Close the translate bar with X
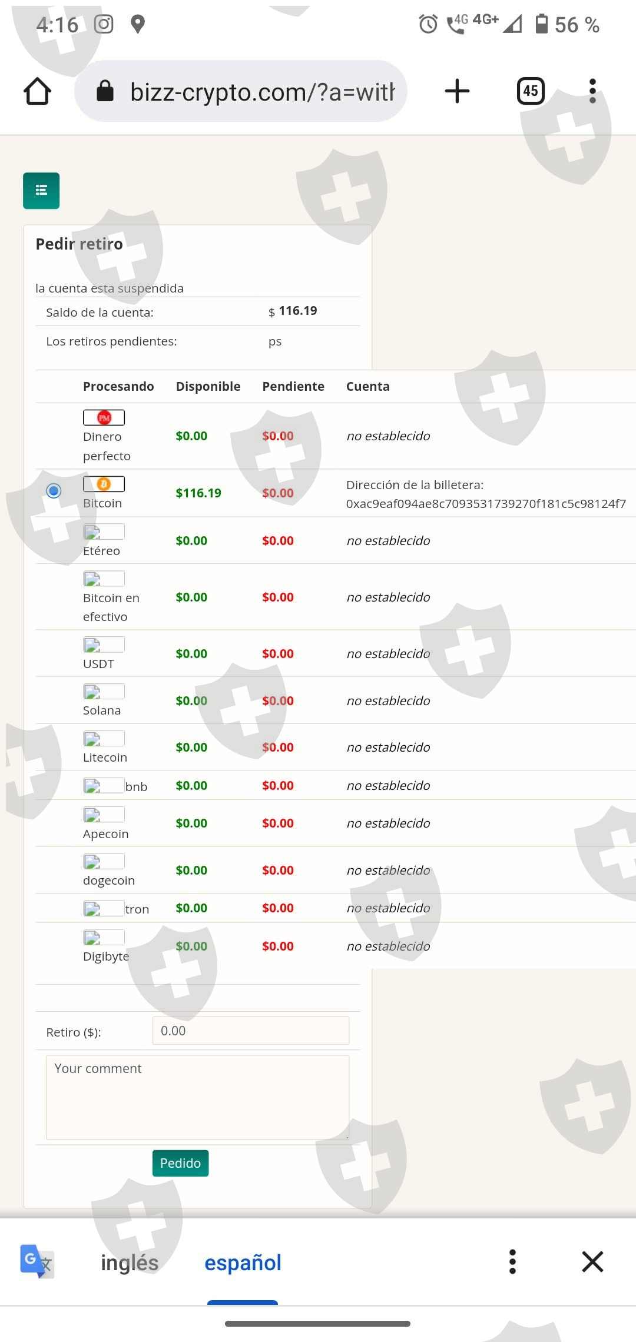Viewport: 636px width, 1342px height. [592, 1261]
